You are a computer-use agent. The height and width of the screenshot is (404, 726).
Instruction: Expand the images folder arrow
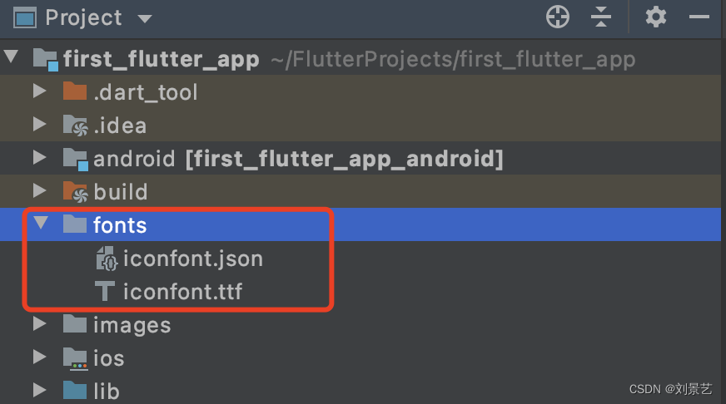click(x=40, y=324)
